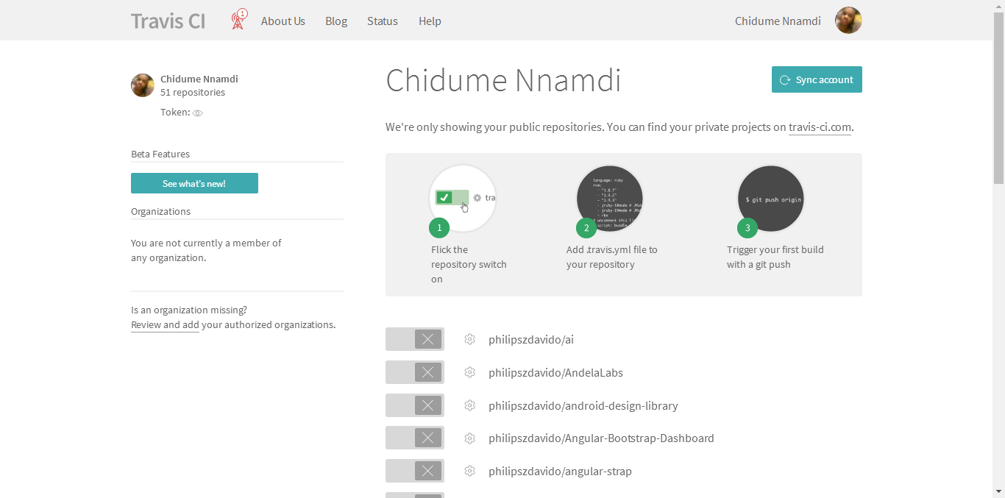Open the philipszdavido/ai repository link
1005x498 pixels.
click(531, 340)
